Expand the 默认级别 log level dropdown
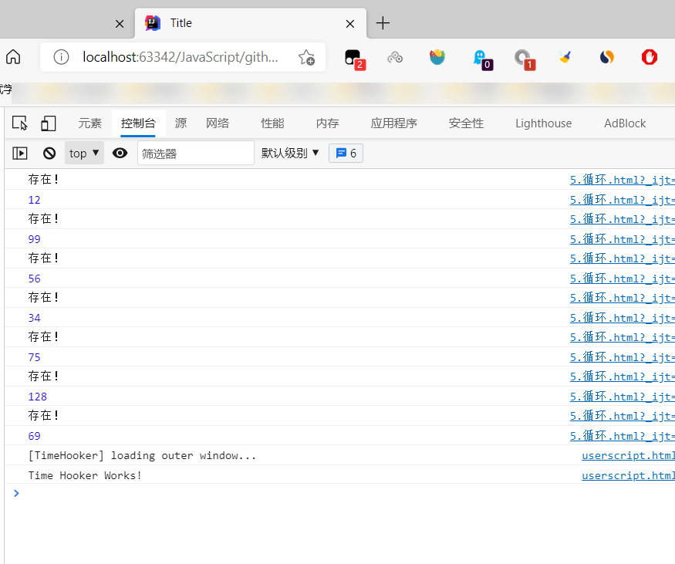 point(290,154)
